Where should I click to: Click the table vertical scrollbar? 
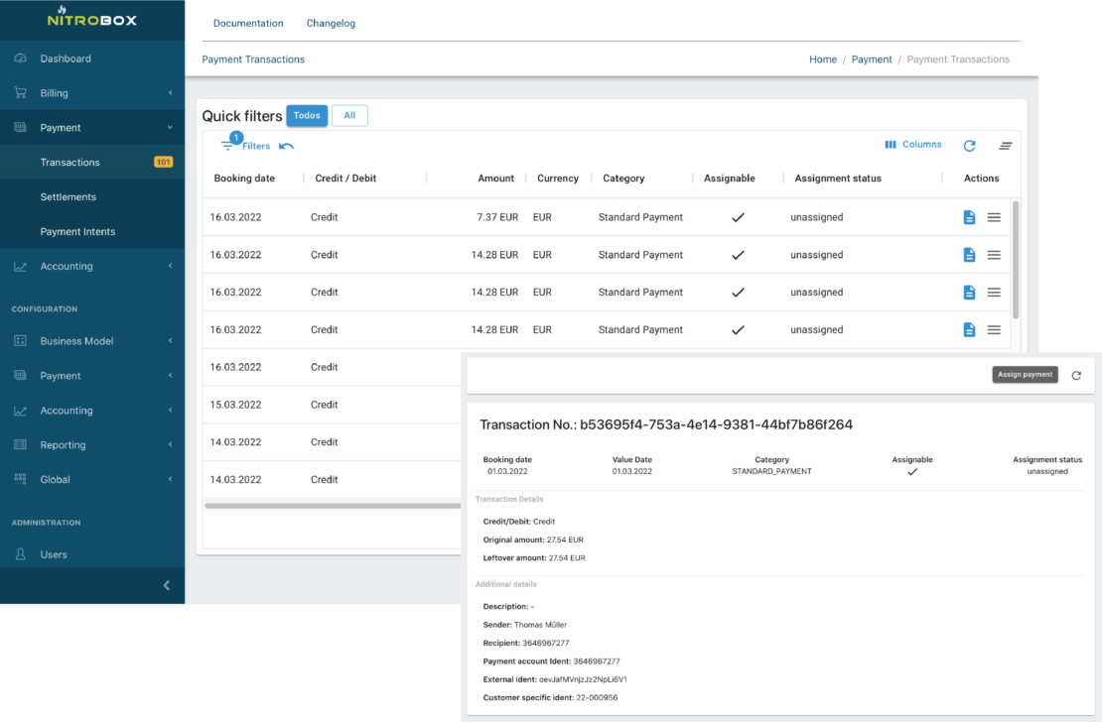click(x=1016, y=260)
